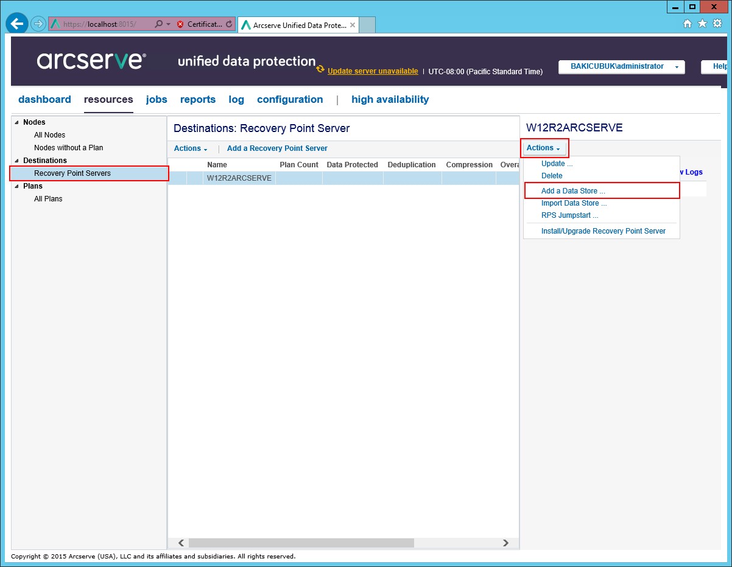
Task: Minimize the browser window
Action: point(675,7)
